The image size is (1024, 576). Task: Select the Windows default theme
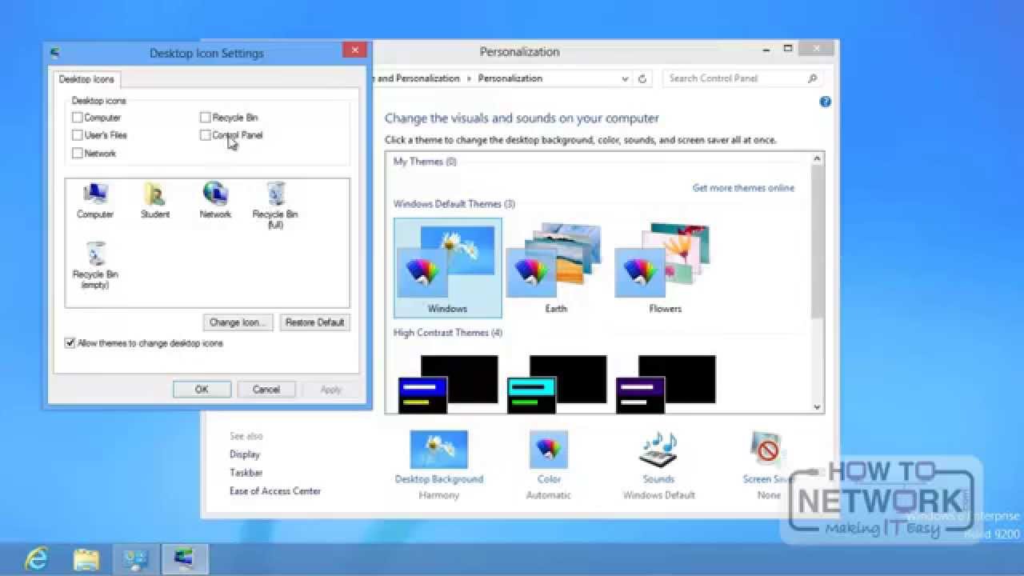tap(448, 268)
